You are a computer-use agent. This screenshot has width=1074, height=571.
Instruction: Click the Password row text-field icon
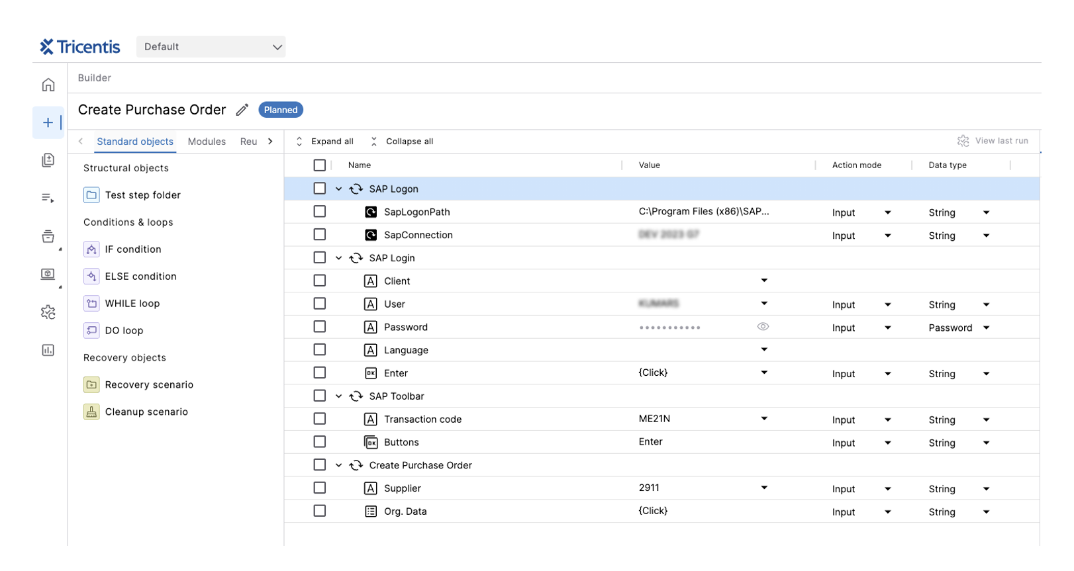[371, 328]
